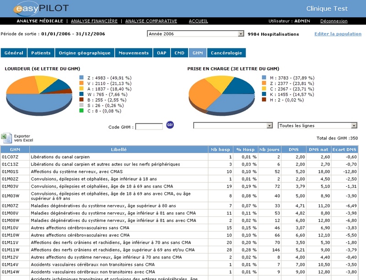Click the Prise en charge pie chart
This screenshot has height=280, width=366.
coord(222,96)
